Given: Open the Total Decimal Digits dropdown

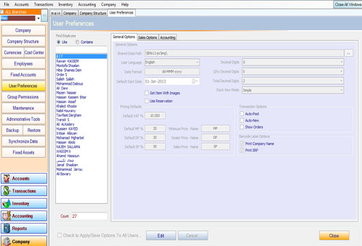Looking at the screenshot, I should coord(342,81).
